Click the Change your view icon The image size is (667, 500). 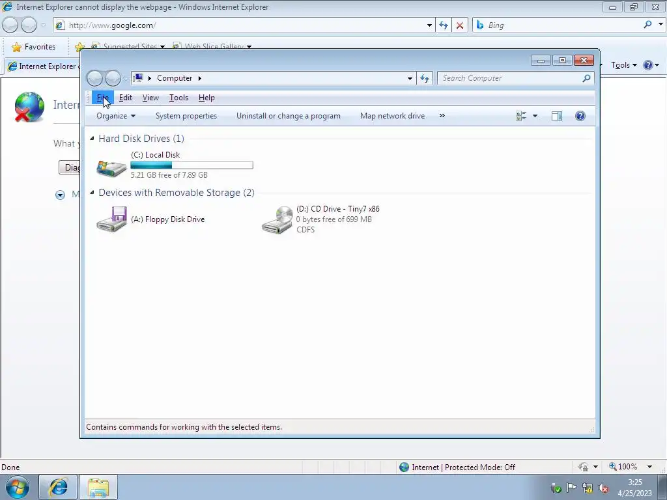(x=521, y=116)
